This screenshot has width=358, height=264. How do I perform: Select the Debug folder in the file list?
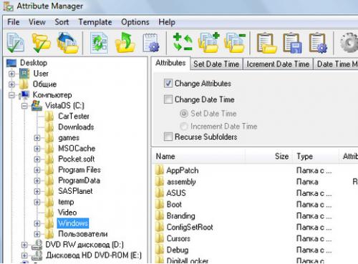pos(178,250)
